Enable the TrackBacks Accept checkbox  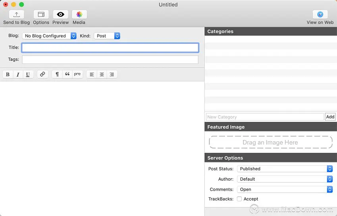(x=239, y=199)
